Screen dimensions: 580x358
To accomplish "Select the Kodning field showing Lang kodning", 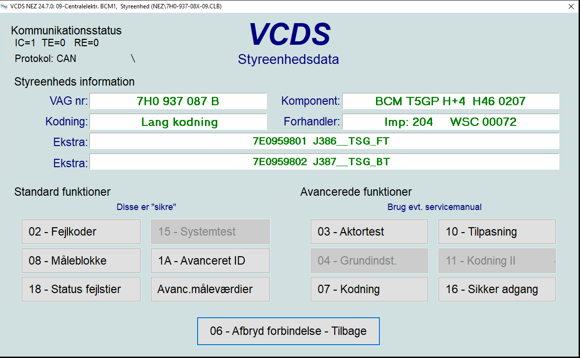I will coord(178,122).
